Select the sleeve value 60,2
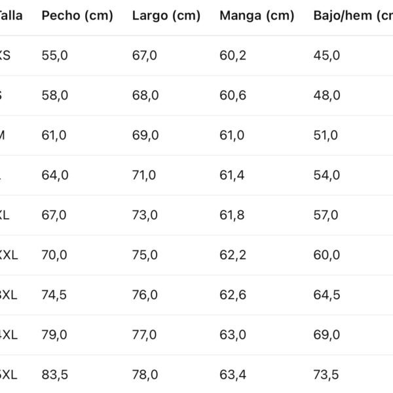Screen dimensions: 393x393 point(233,56)
